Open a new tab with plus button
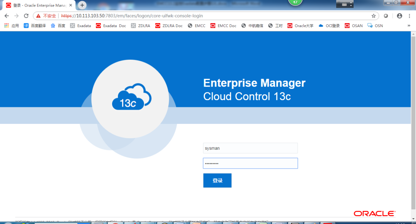This screenshot has width=416, height=224. click(x=82, y=5)
